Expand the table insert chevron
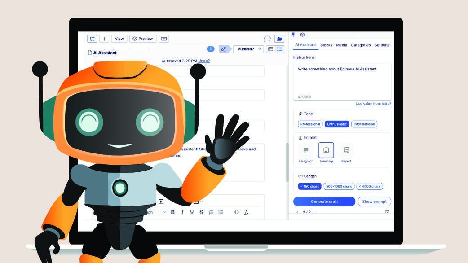The width and height of the screenshot is (468, 263). click(202, 202)
